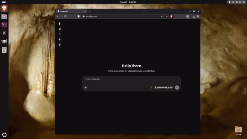Open Trash from the dock
Screen dimensions: 247x139
[4, 50]
